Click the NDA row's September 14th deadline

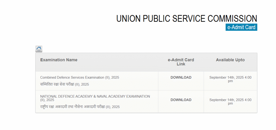[x=230, y=102]
